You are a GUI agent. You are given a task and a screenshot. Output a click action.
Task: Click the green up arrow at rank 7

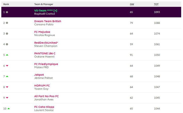click(7, 76)
